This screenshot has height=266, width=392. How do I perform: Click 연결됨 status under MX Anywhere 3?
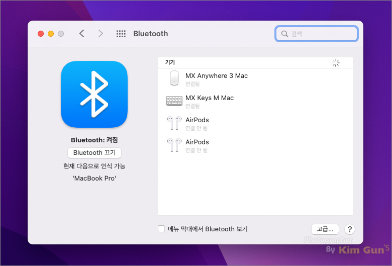coord(192,84)
